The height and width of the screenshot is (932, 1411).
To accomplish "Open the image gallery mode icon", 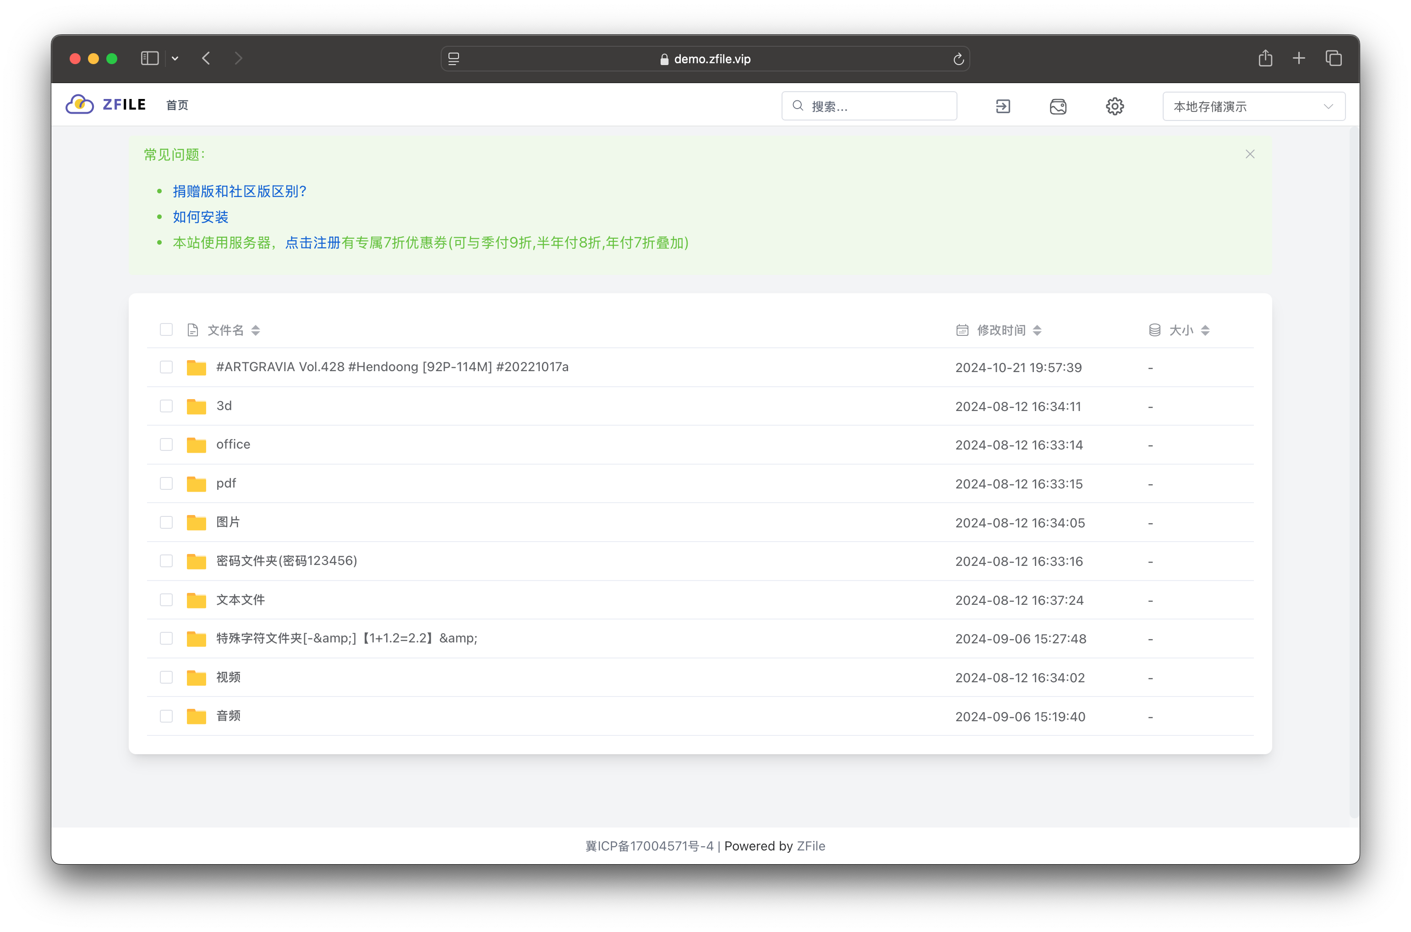I will [1058, 106].
